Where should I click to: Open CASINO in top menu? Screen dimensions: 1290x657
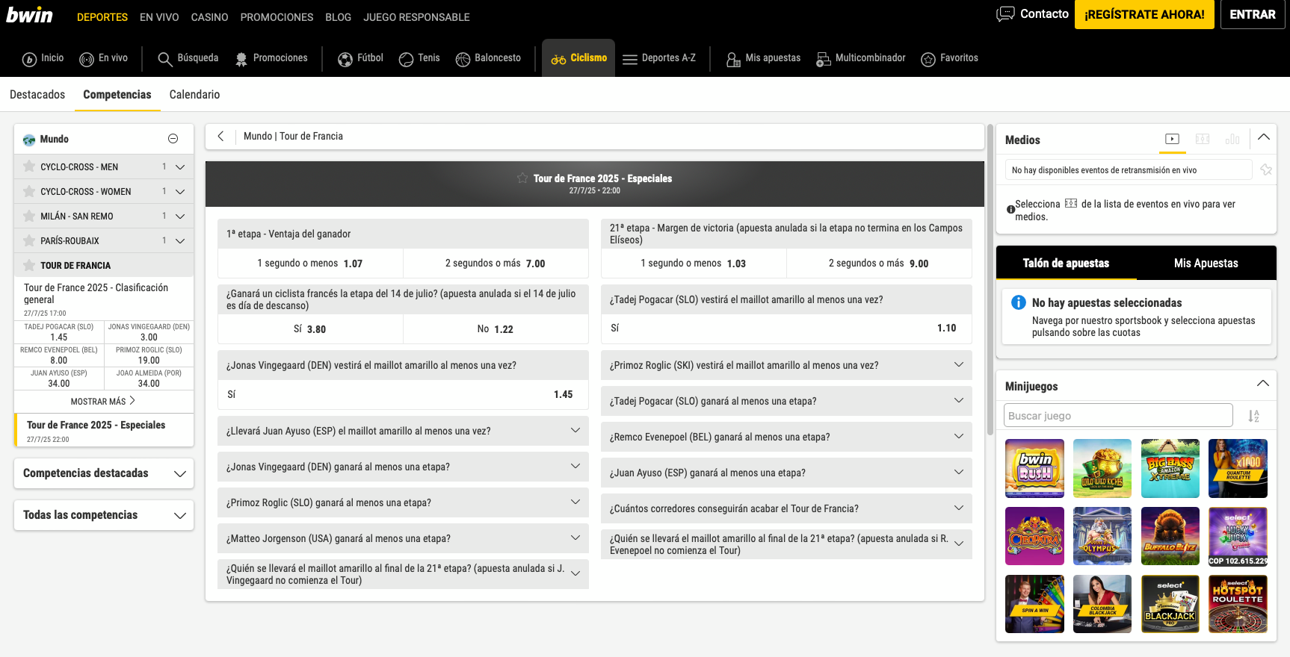(x=209, y=17)
